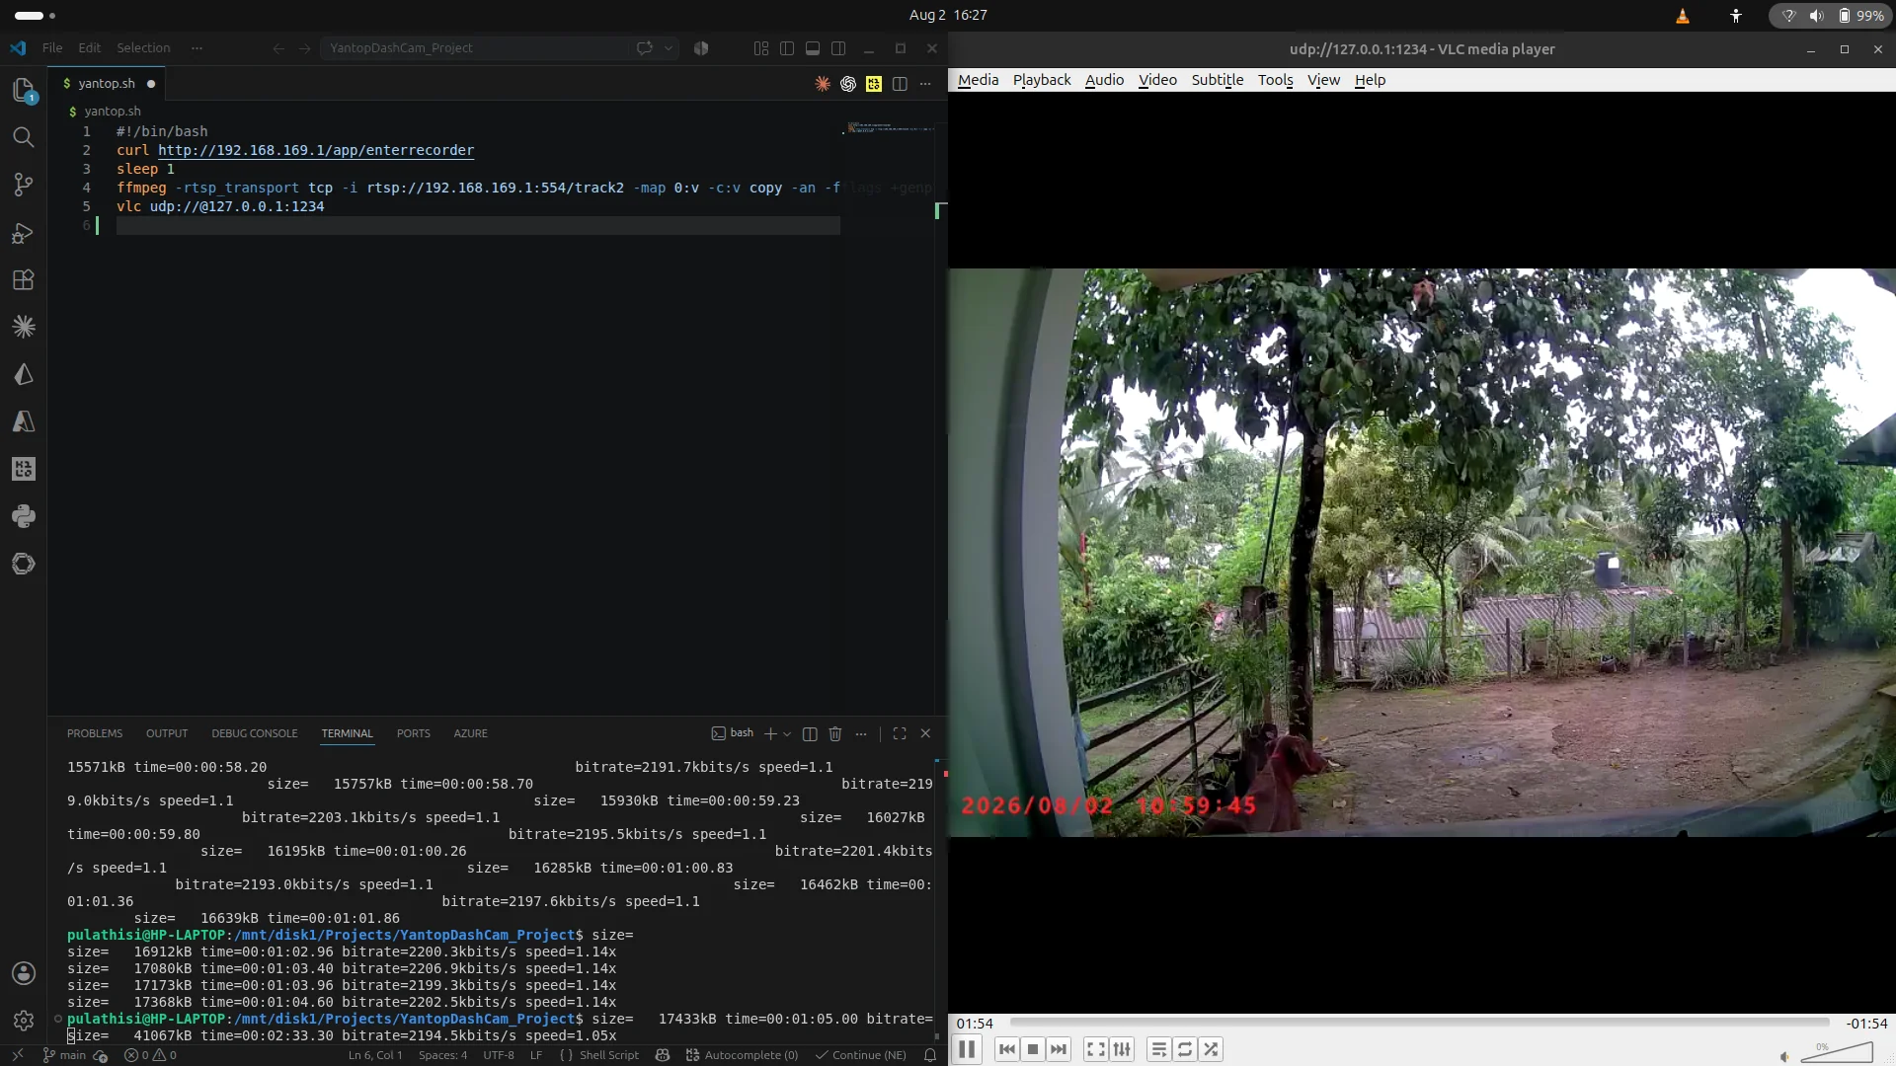
Task: Open editor More Actions menu
Action: pyautogui.click(x=925, y=84)
